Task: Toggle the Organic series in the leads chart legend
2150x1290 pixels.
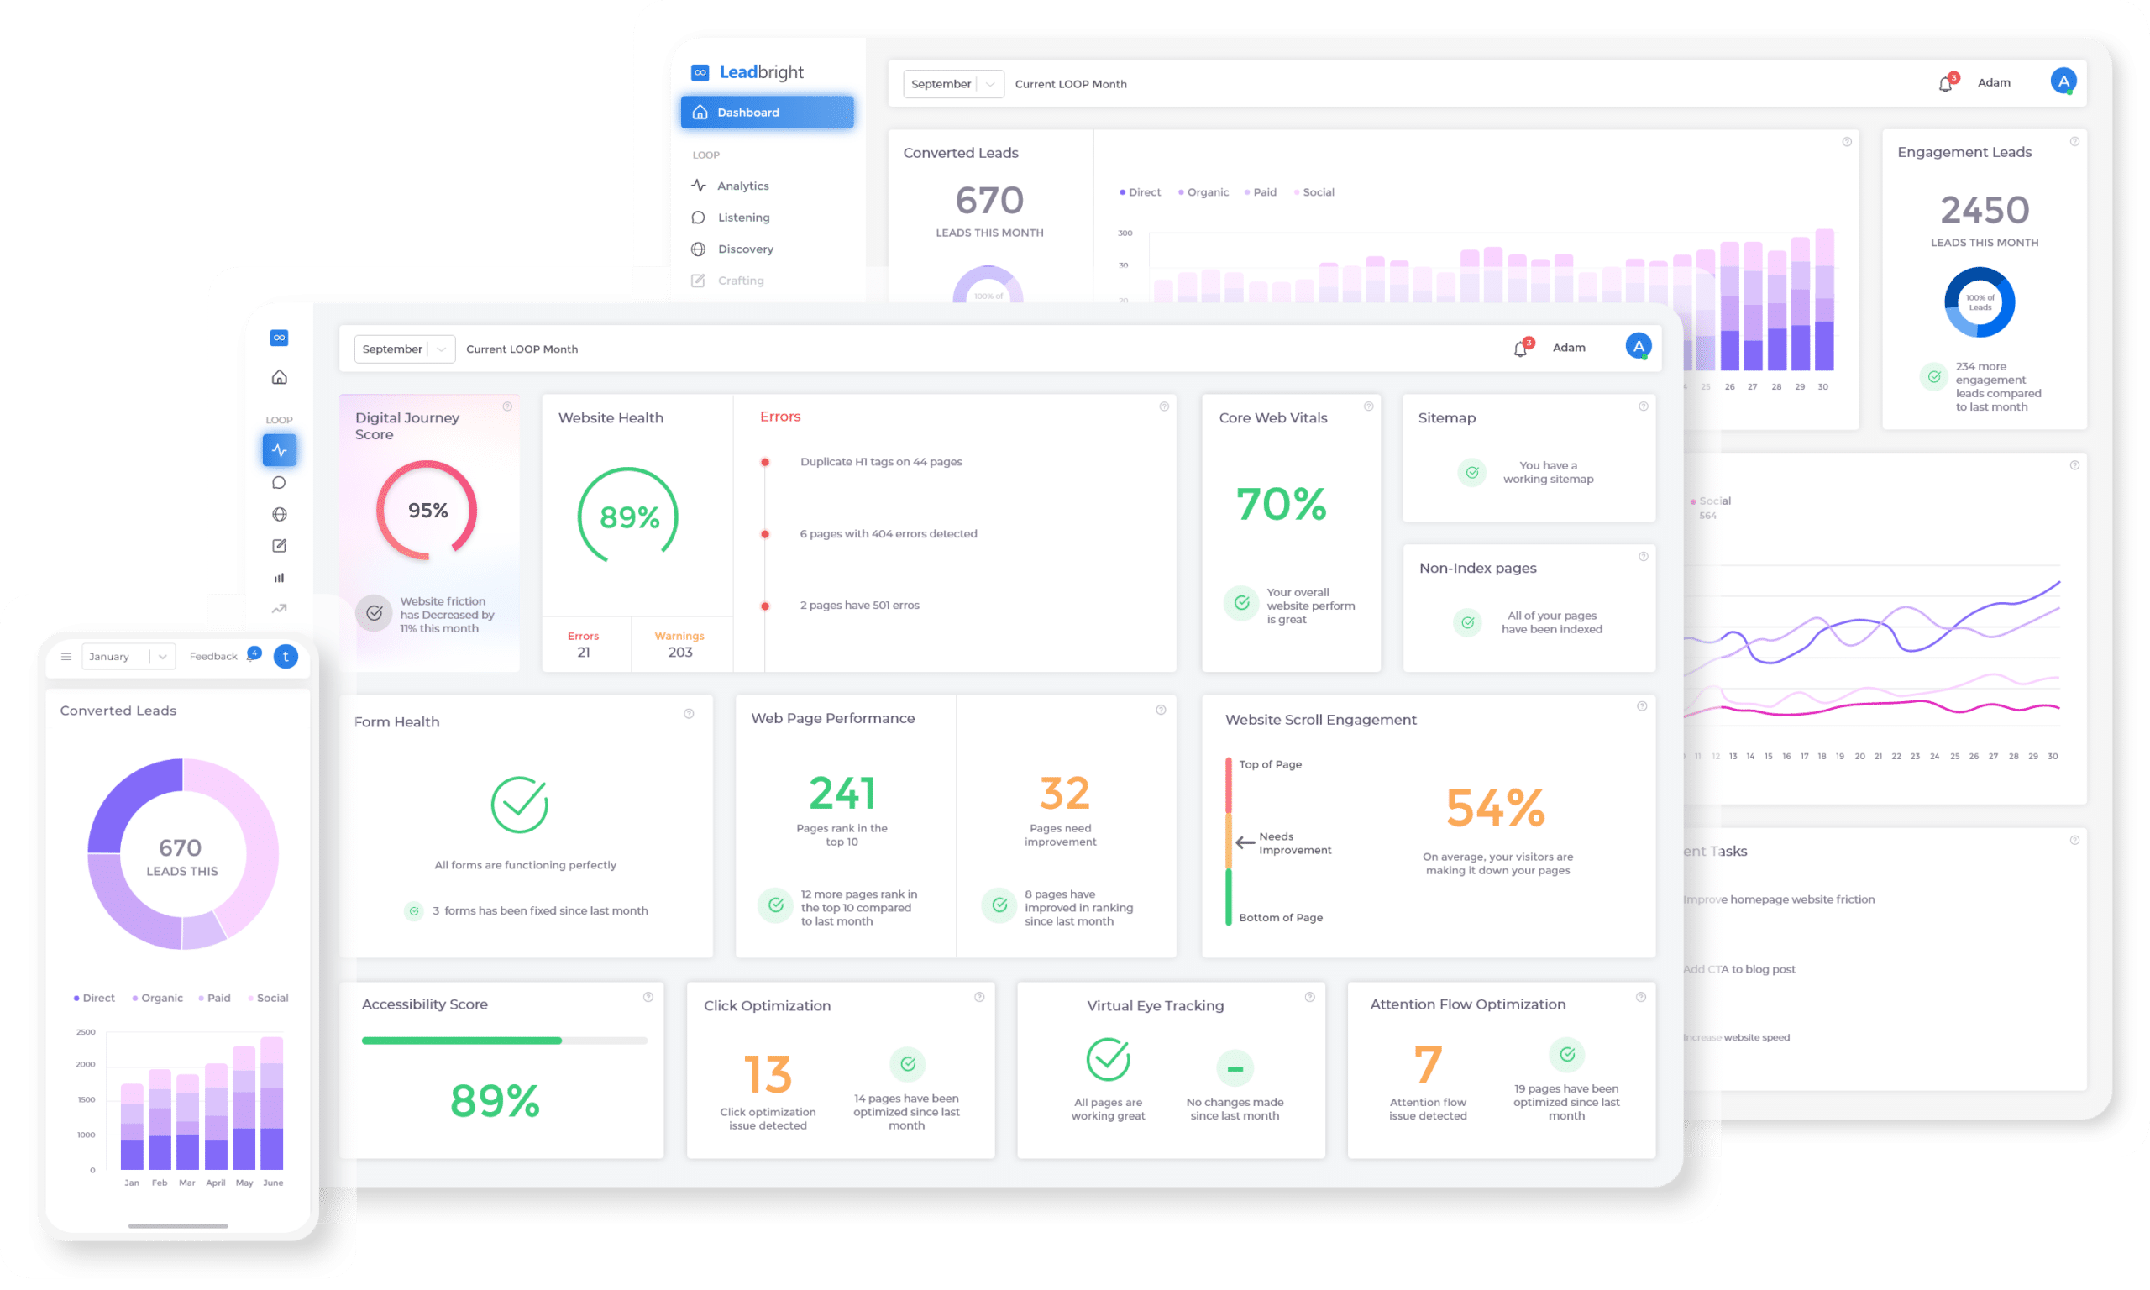Action: coord(1208,191)
